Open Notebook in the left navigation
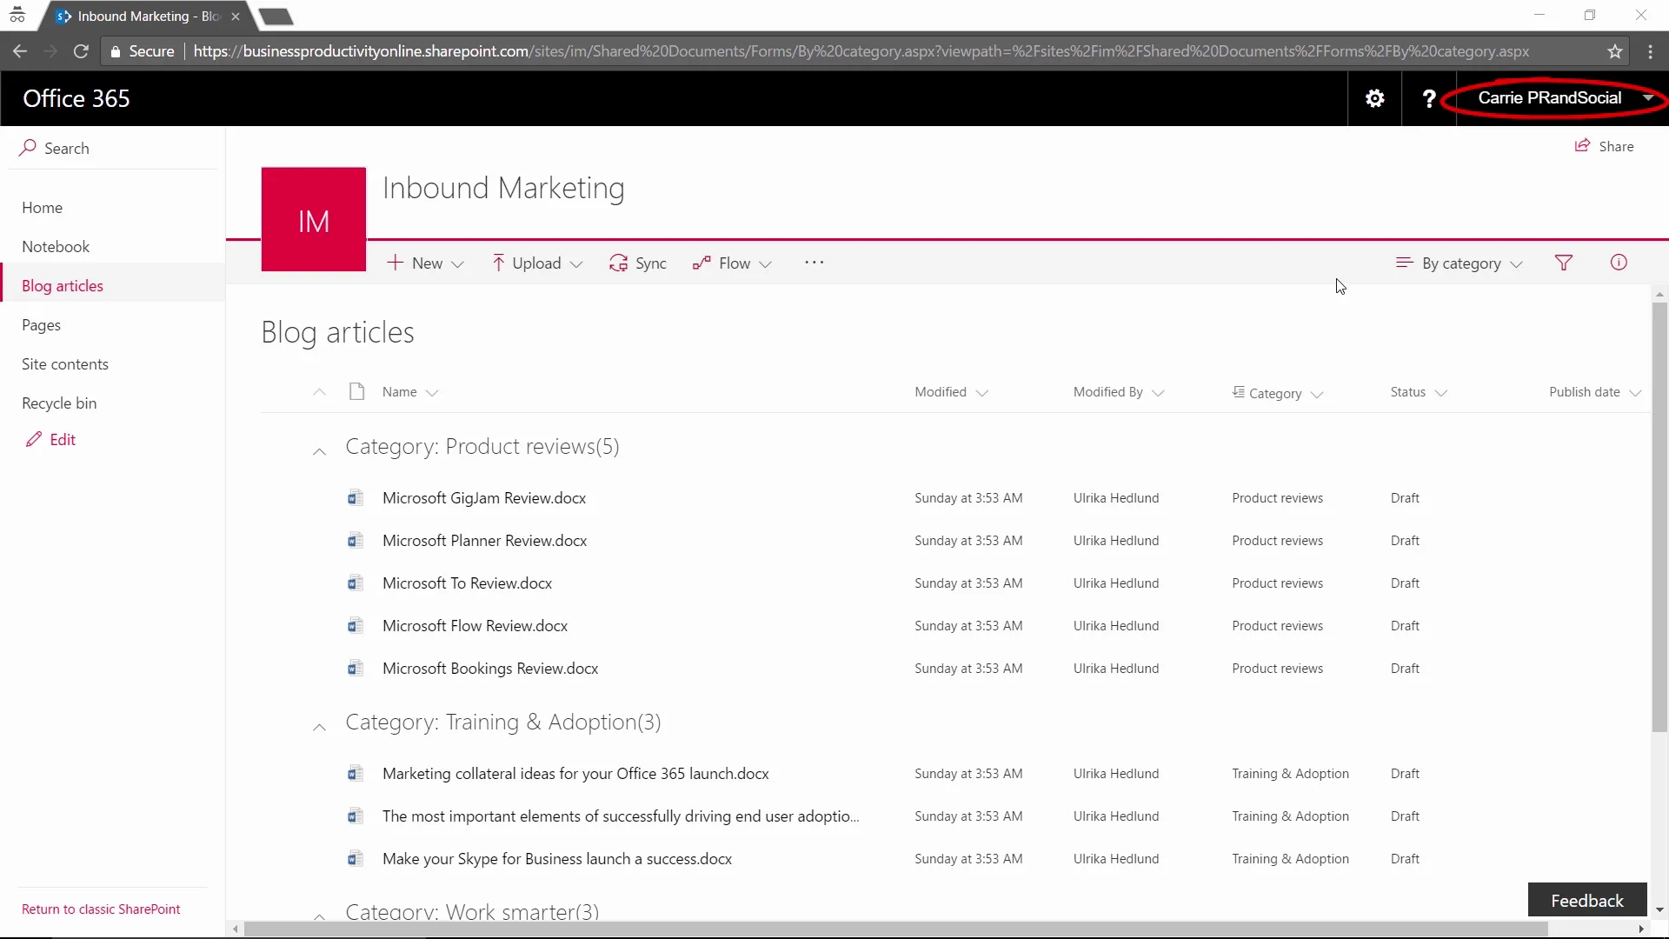The height and width of the screenshot is (939, 1669). tap(56, 247)
